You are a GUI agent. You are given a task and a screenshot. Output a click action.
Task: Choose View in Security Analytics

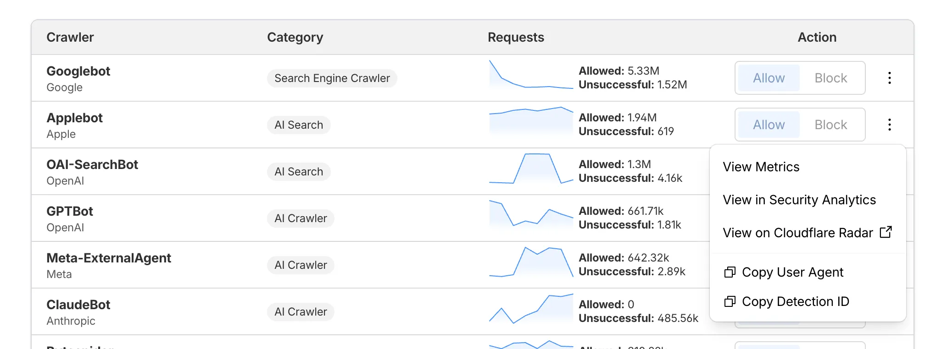pyautogui.click(x=799, y=200)
